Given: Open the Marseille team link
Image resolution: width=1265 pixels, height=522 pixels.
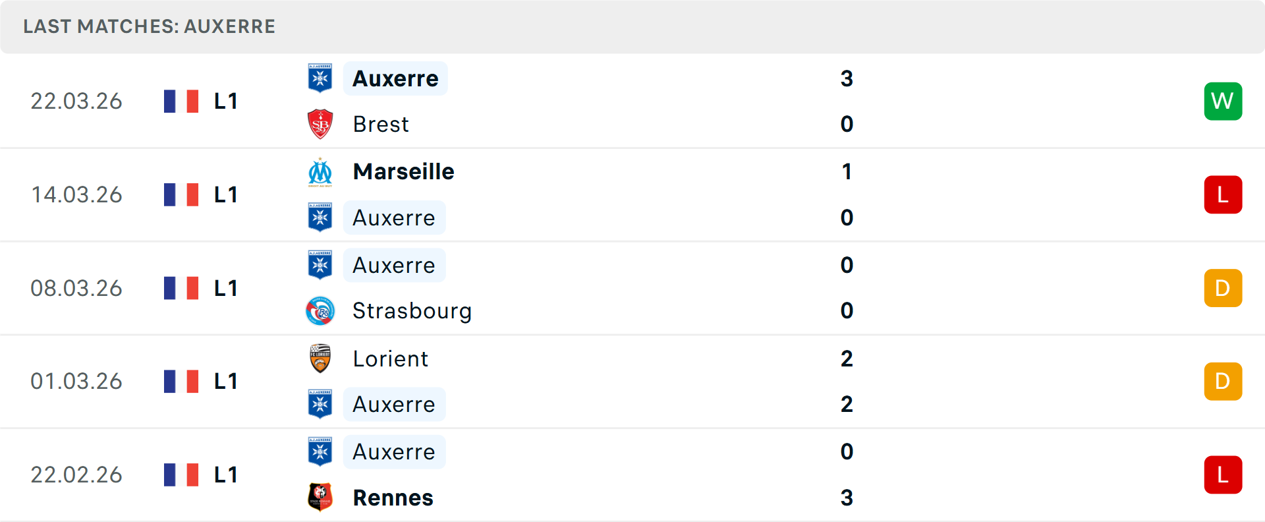Looking at the screenshot, I should (403, 172).
